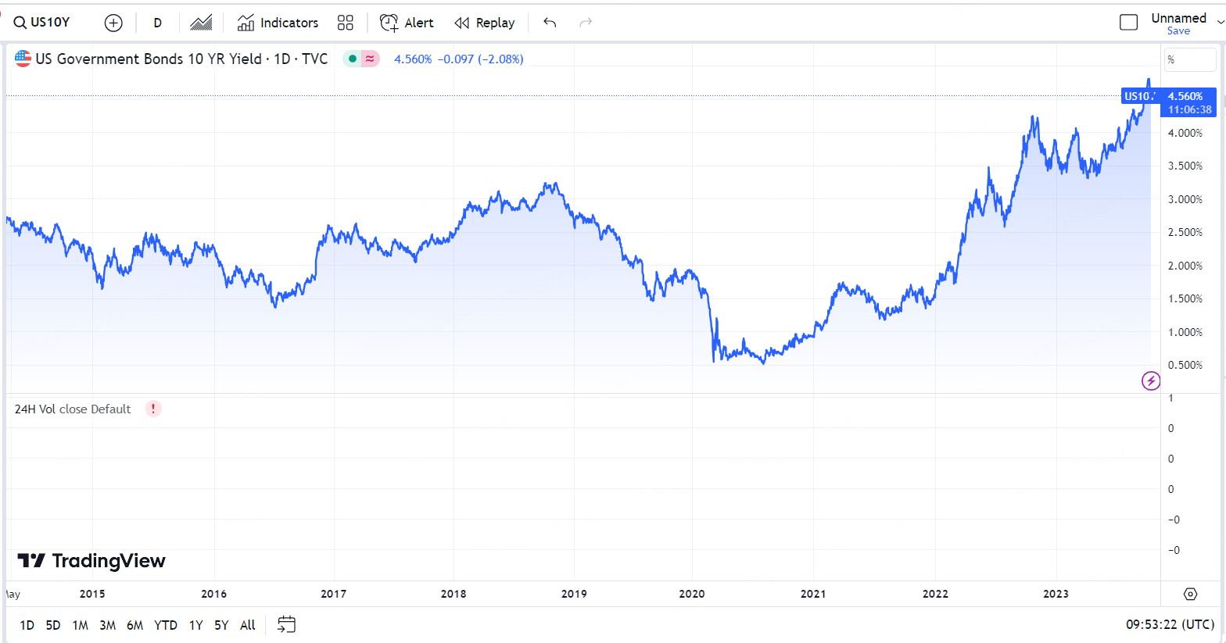Select the YTD time range

coord(166,625)
